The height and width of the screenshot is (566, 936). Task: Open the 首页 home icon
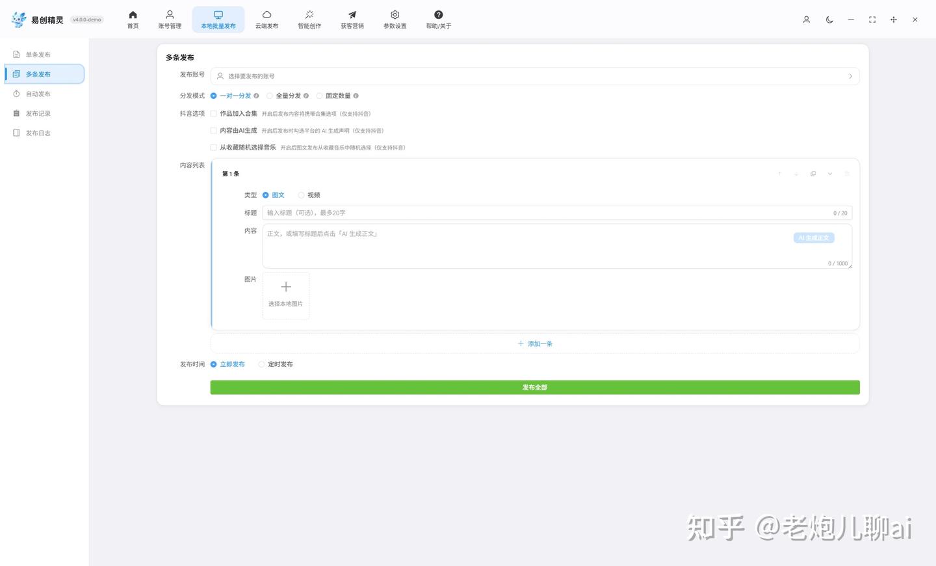pos(133,15)
